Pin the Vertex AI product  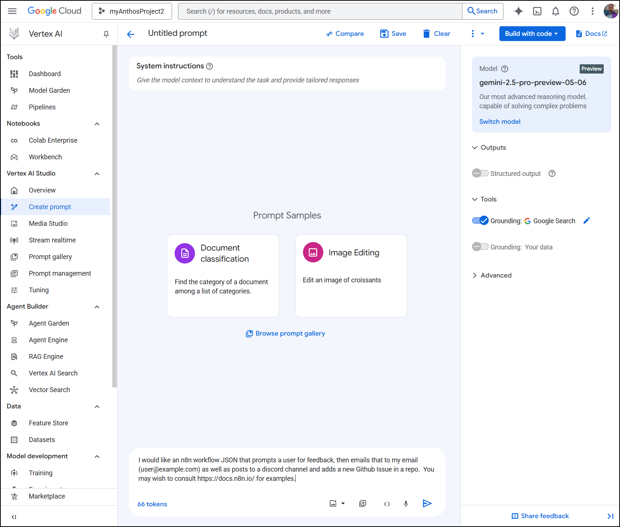pos(106,34)
